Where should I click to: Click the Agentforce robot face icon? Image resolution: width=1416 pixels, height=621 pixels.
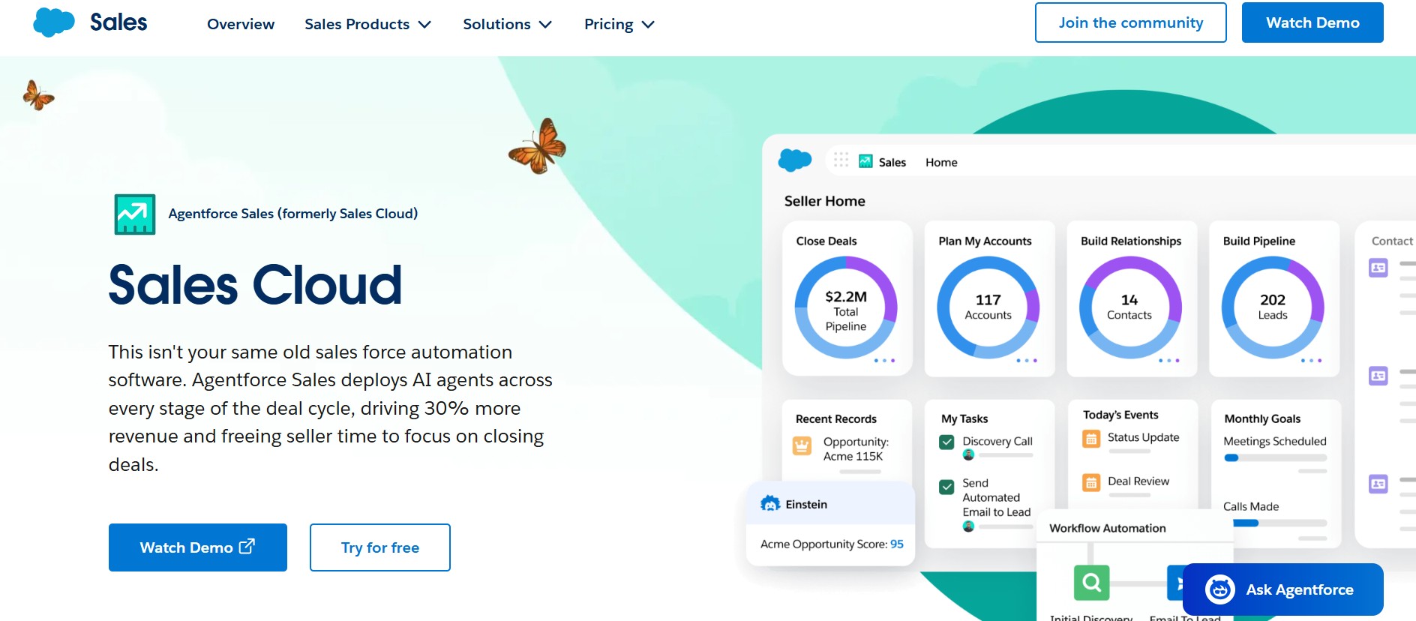[x=1219, y=589]
